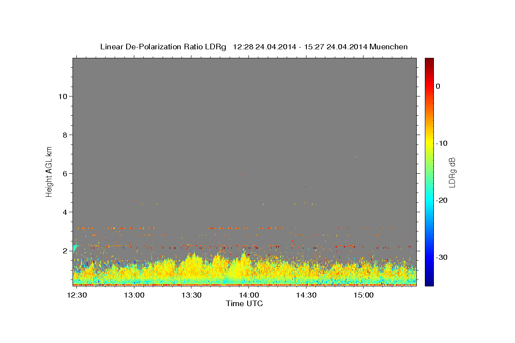The image size is (515, 343).
Task: Click the cyan patch at 12:30 near 2 km
Action: tap(75, 248)
